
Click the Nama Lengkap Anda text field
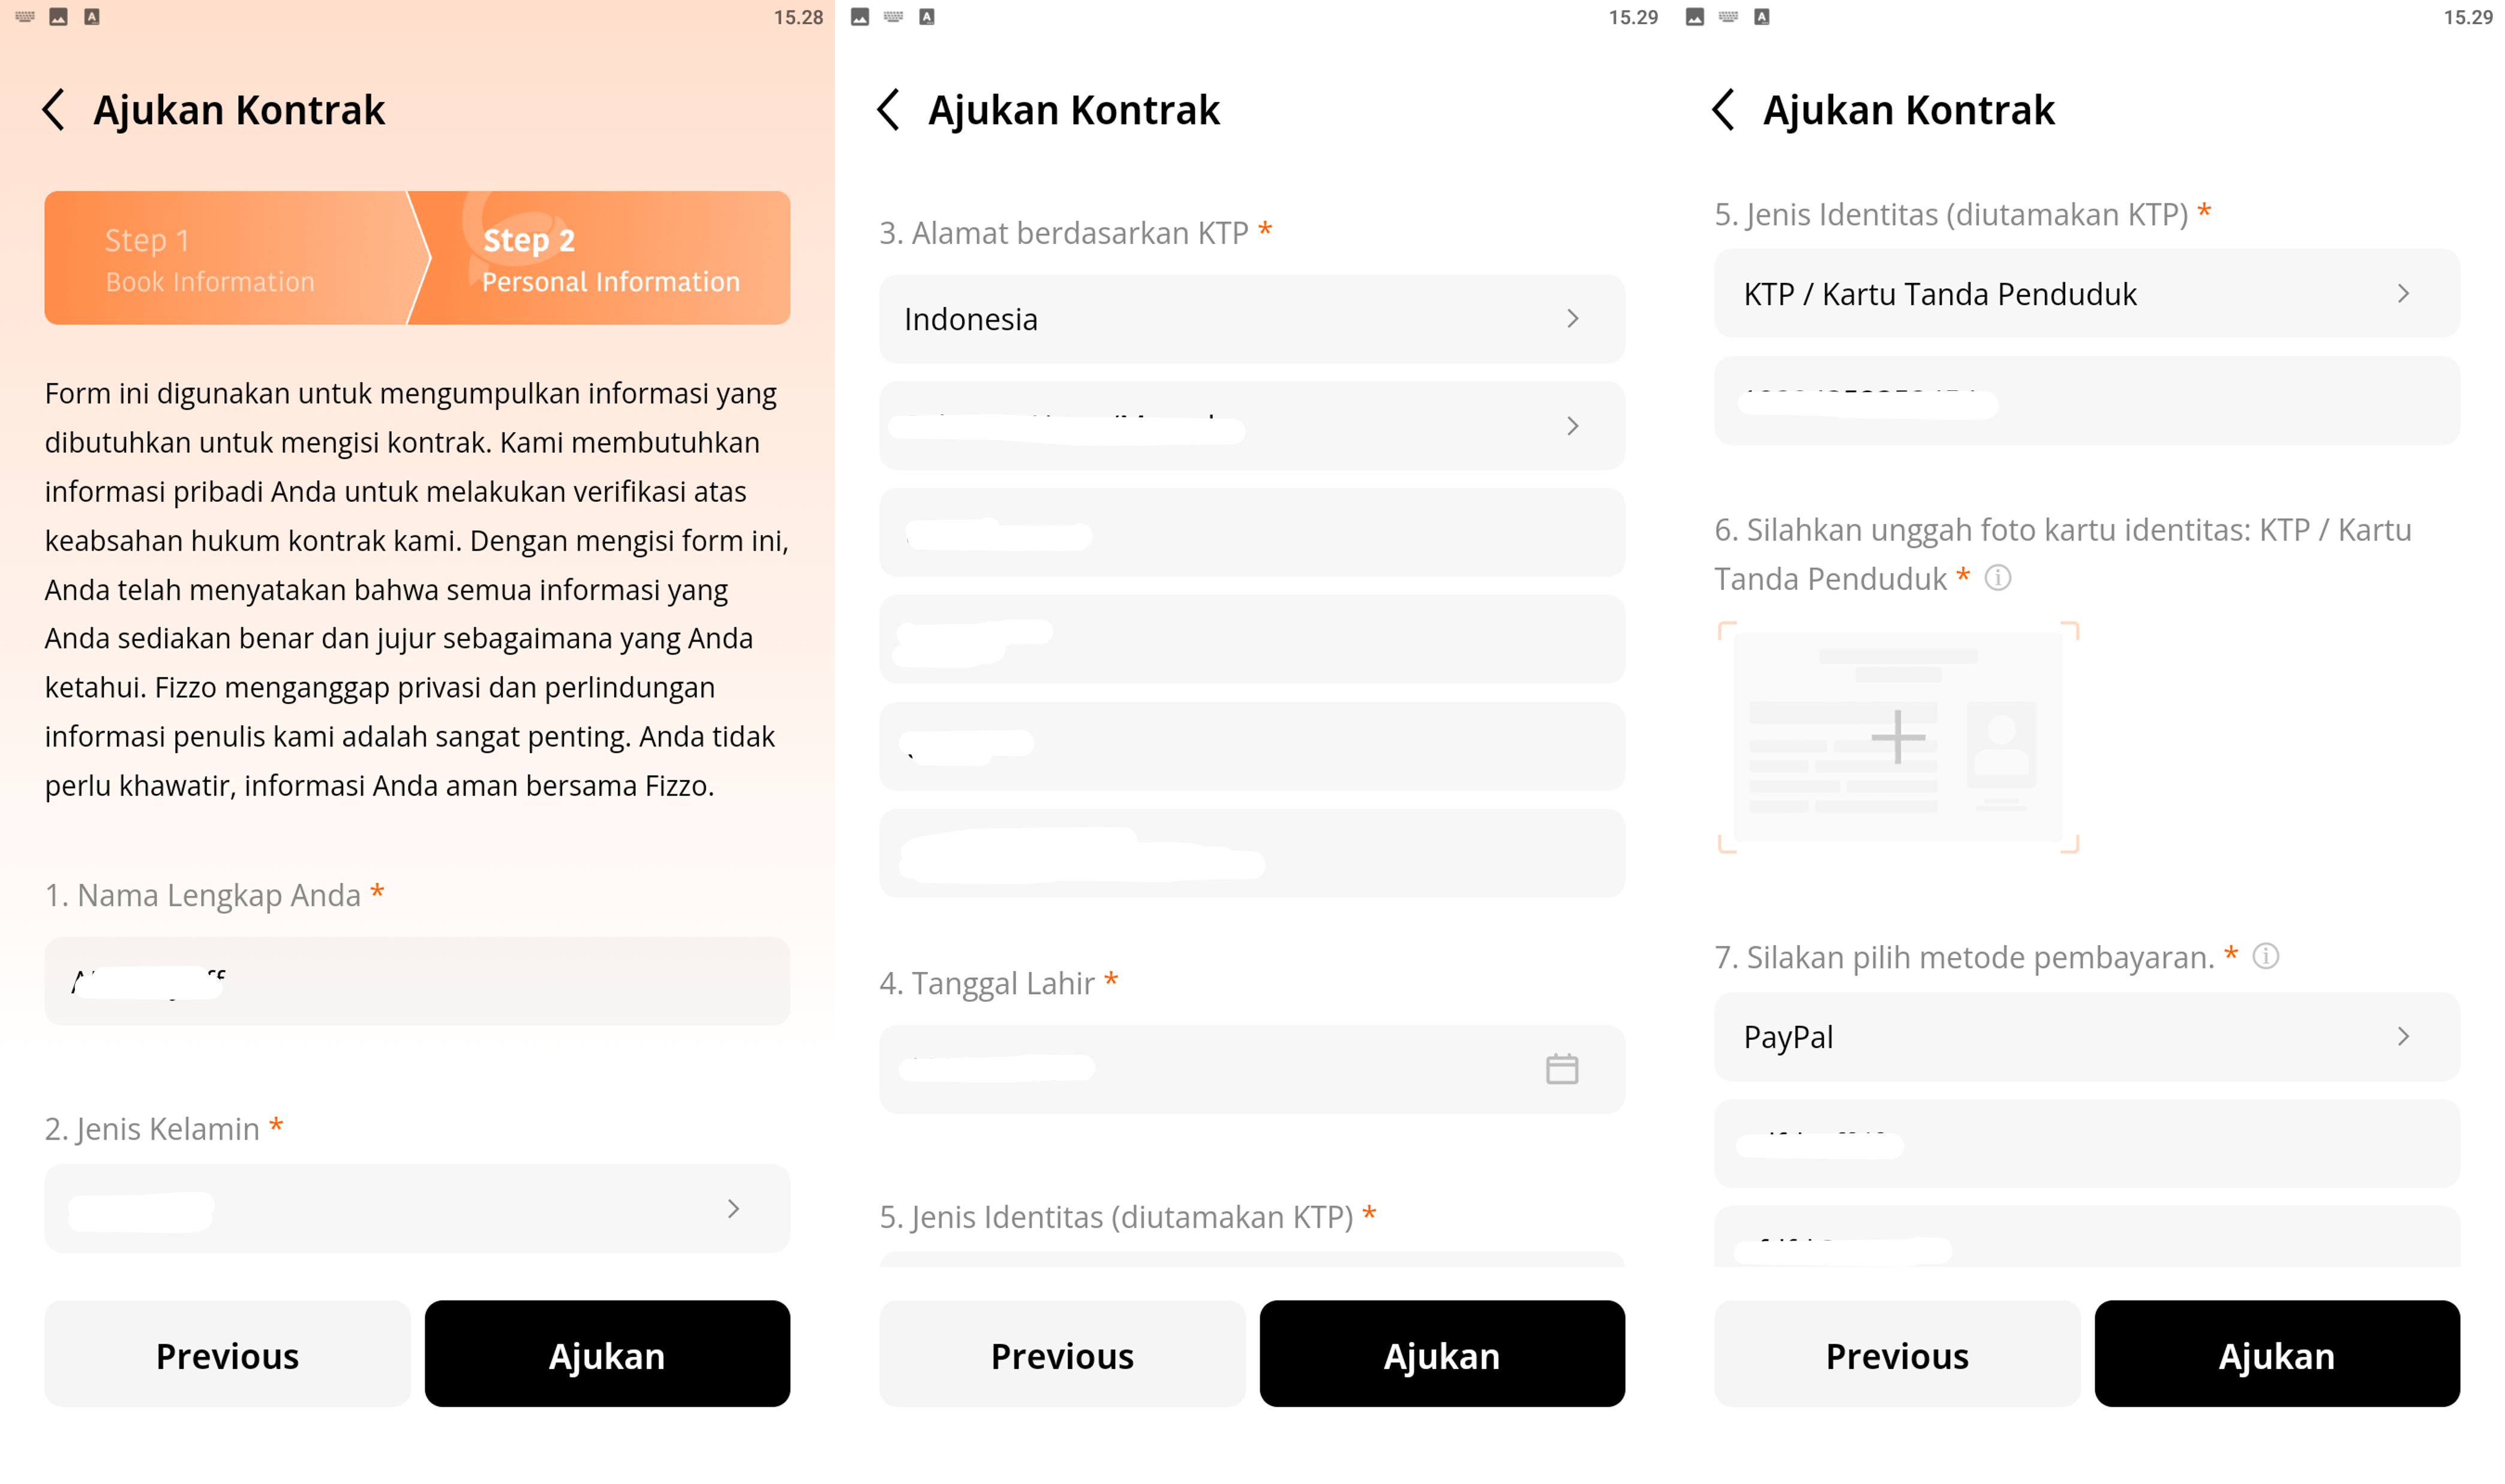point(417,981)
